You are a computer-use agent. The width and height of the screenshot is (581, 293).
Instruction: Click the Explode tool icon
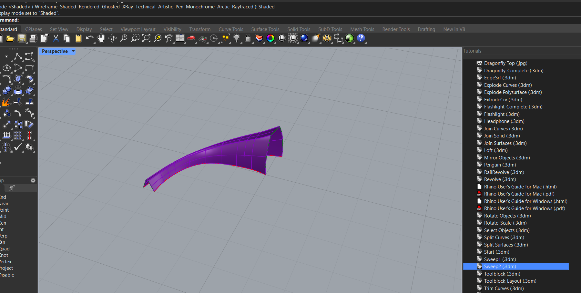pos(6,102)
